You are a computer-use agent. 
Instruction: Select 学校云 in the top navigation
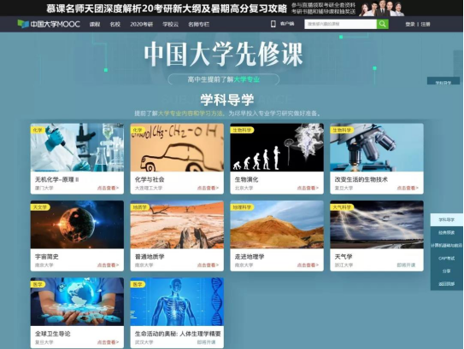(x=170, y=24)
